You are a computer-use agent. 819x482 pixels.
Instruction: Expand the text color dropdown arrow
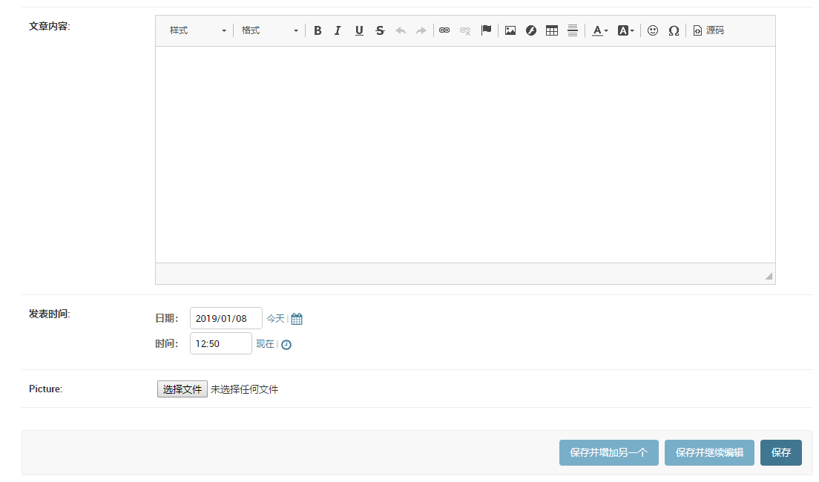(605, 30)
